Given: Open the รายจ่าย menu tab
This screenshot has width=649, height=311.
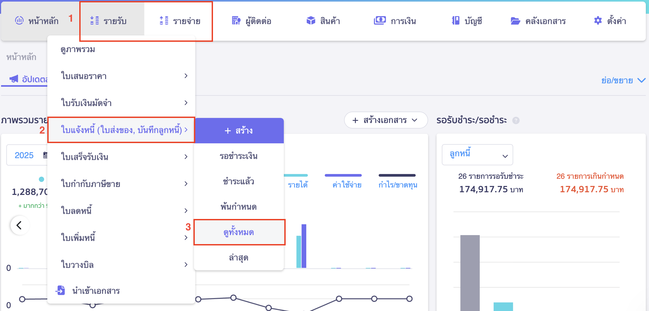Looking at the screenshot, I should coord(180,21).
